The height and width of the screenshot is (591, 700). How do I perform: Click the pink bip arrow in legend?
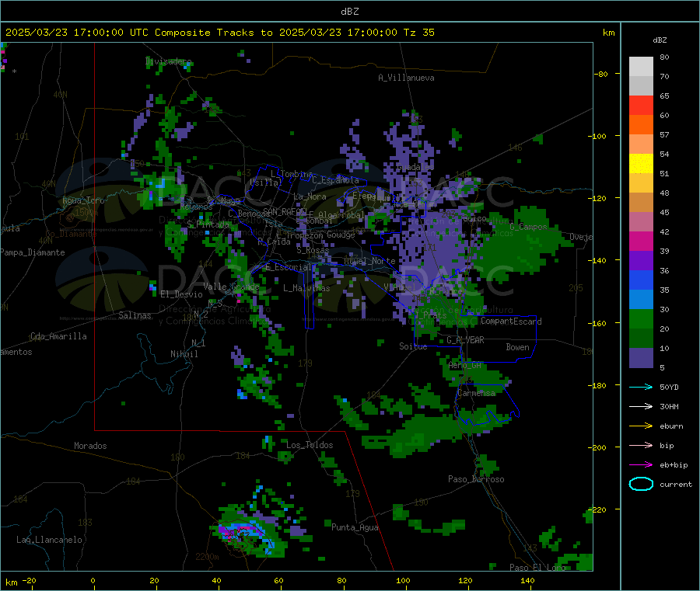tap(641, 445)
